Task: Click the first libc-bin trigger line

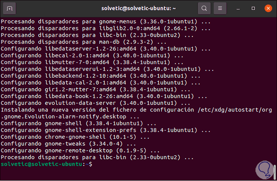Action: tap(97, 35)
